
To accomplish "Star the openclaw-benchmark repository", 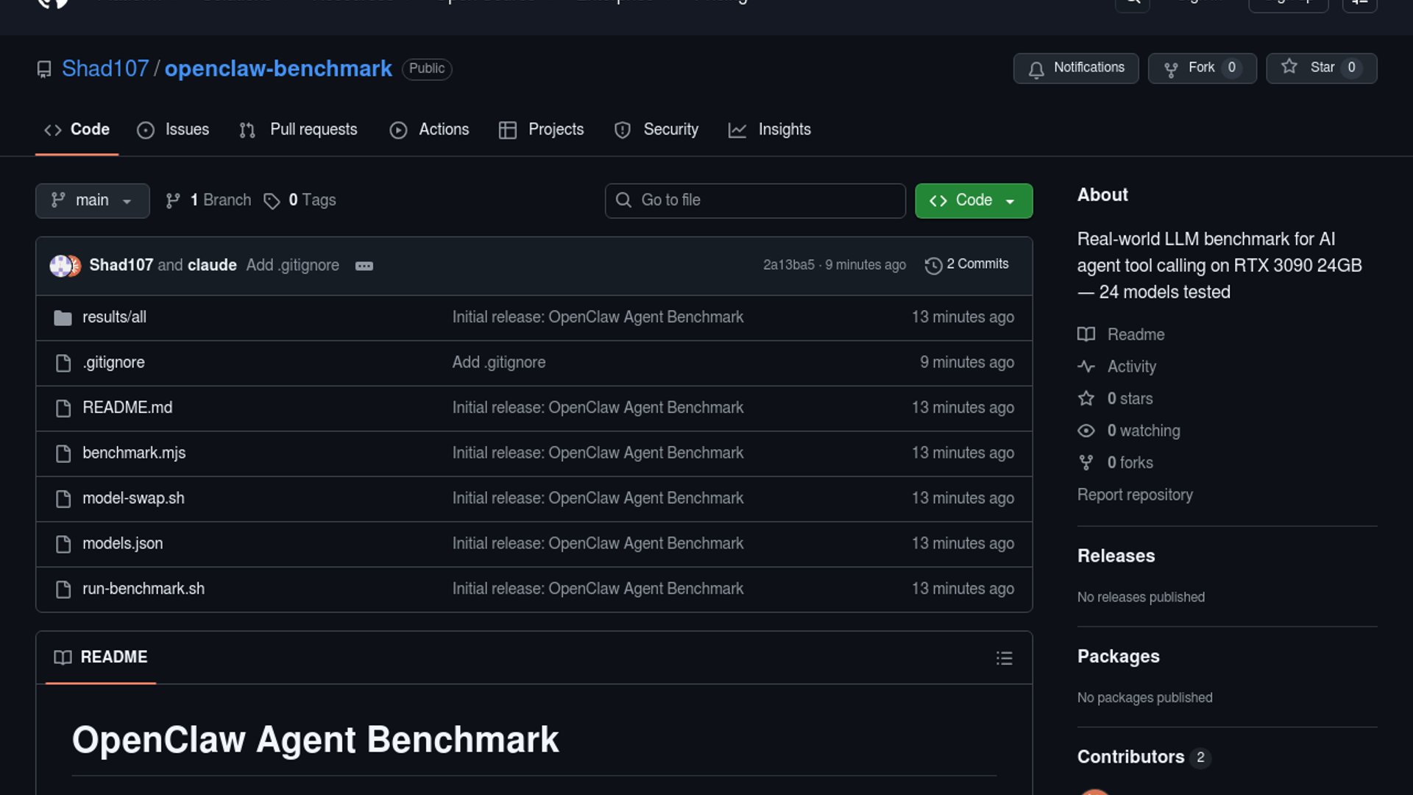I will pyautogui.click(x=1320, y=68).
